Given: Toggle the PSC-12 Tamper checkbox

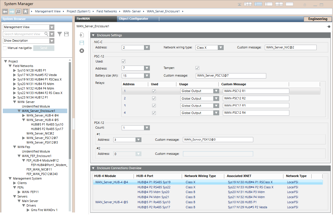Looking at the screenshot, I should (197, 68).
